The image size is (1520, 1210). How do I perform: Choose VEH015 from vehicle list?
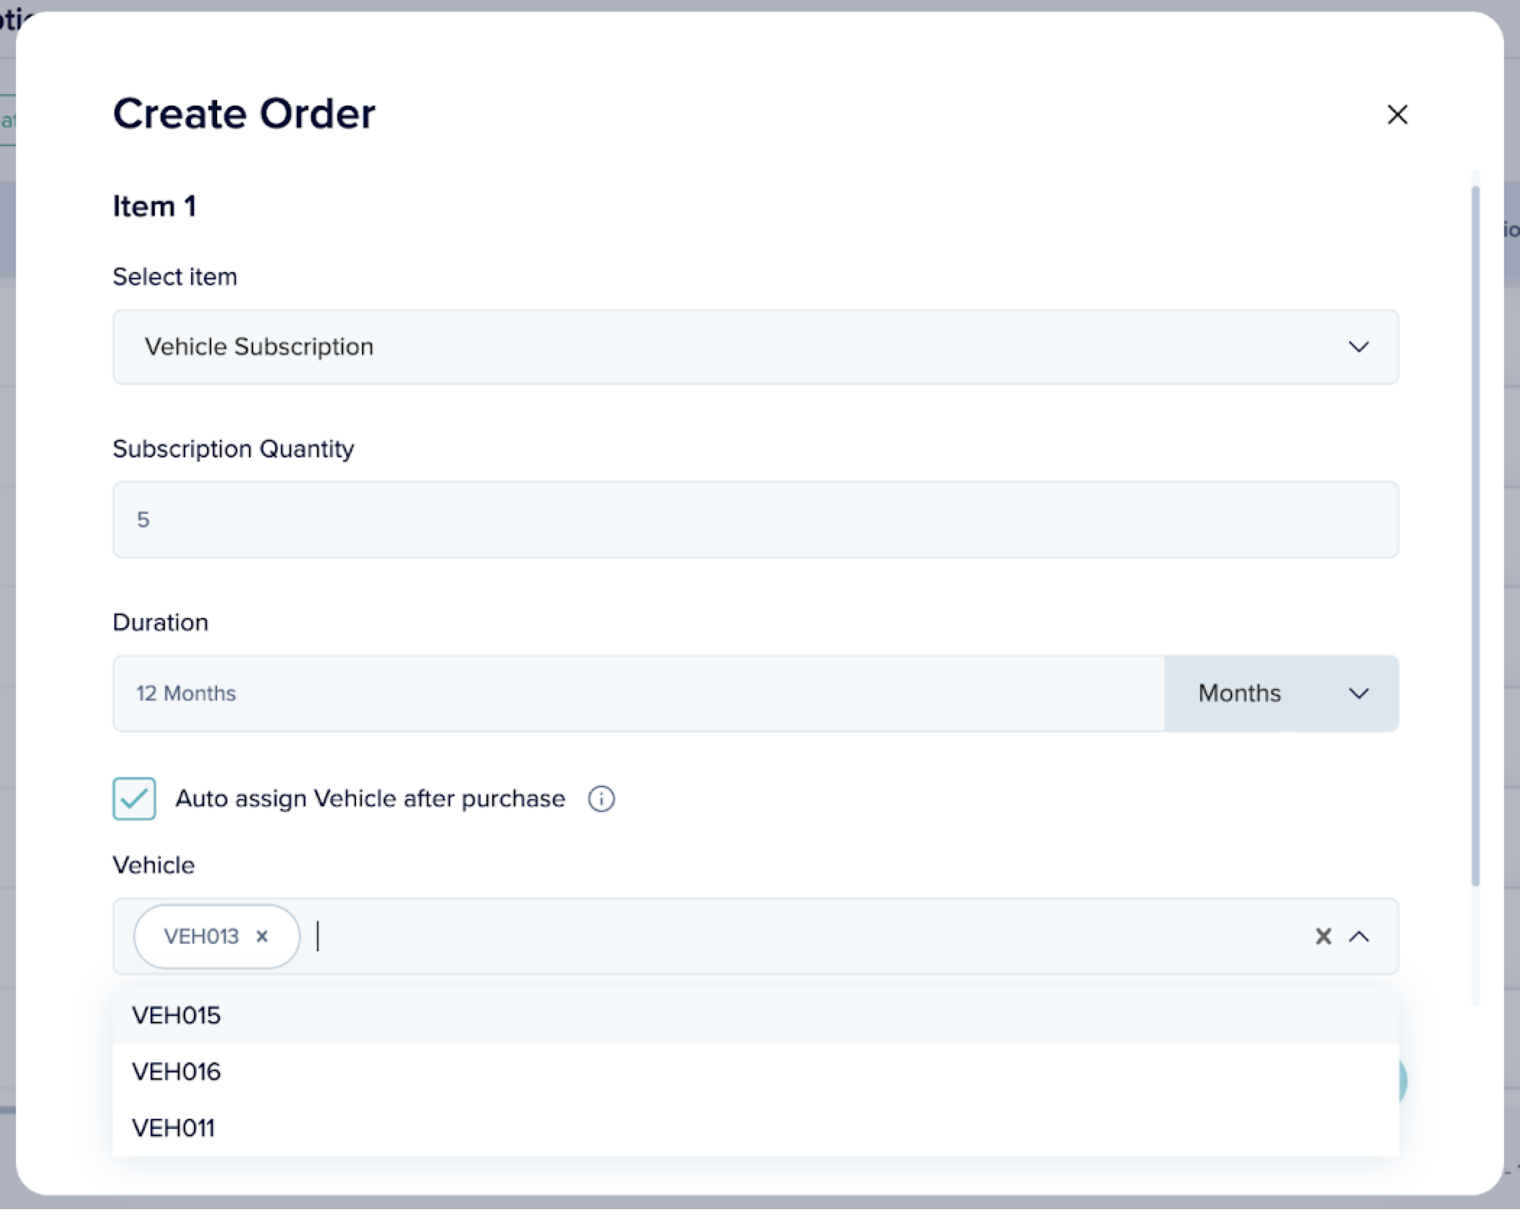pos(176,1015)
